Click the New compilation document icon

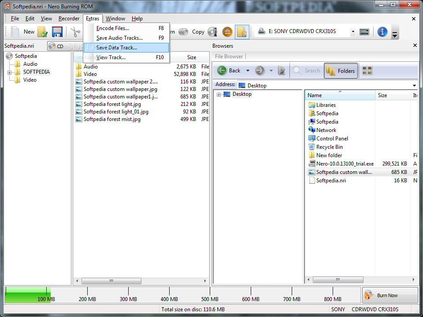click(x=15, y=32)
